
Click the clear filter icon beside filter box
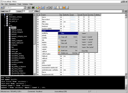[126, 11]
